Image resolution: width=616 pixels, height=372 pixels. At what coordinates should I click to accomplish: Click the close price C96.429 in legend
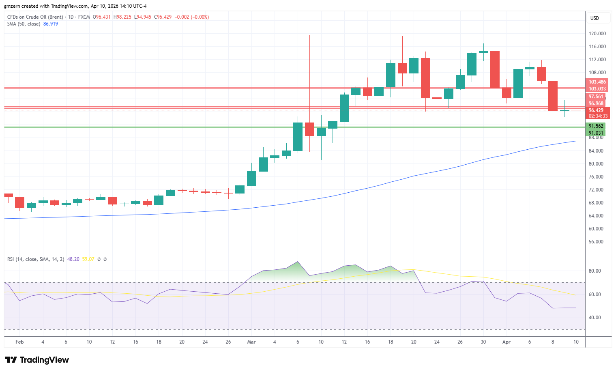click(x=163, y=17)
